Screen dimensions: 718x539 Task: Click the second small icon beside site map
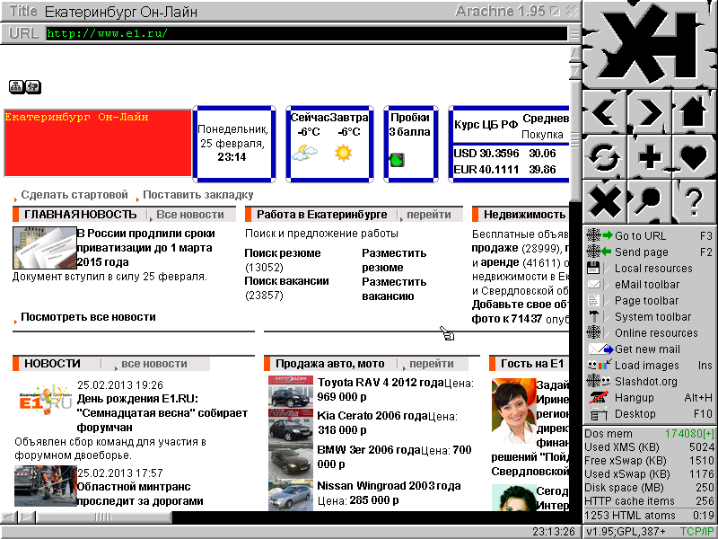point(33,86)
